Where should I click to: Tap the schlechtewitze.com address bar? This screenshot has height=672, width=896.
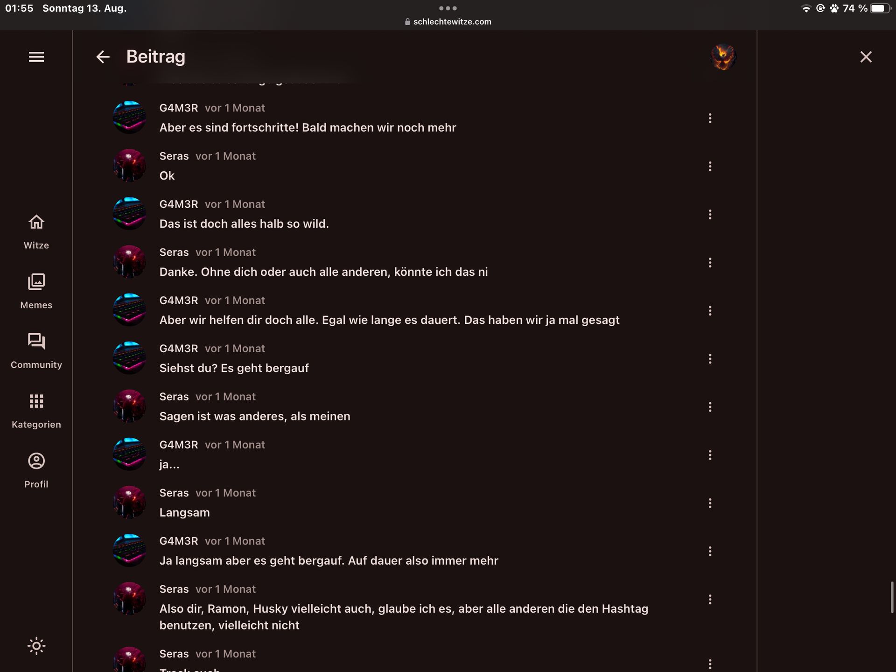tap(448, 21)
